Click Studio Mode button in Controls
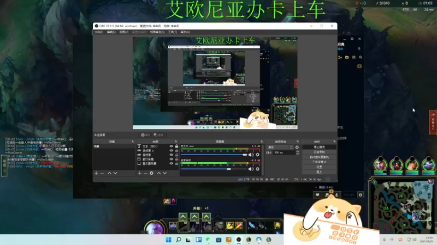437x245 pixels. pos(319,162)
